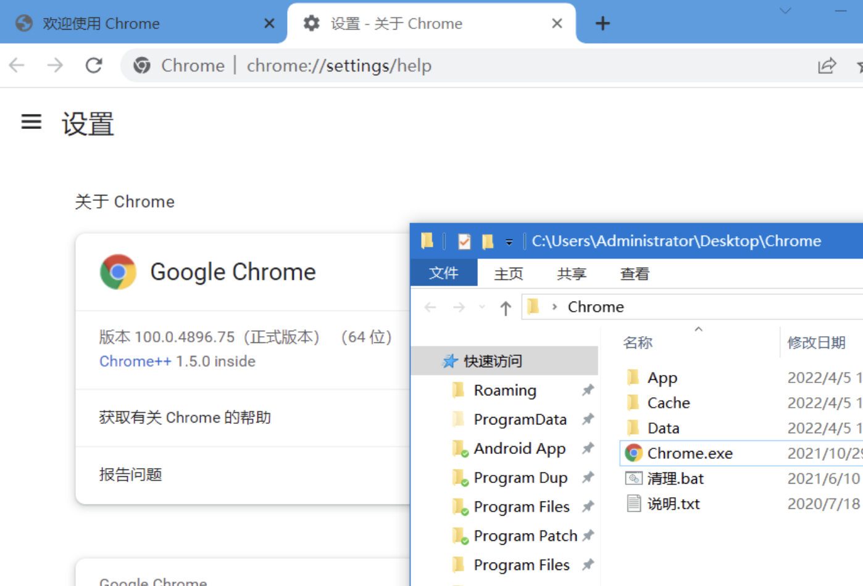Open the Program Patch quick access folder
The width and height of the screenshot is (863, 586).
click(525, 535)
